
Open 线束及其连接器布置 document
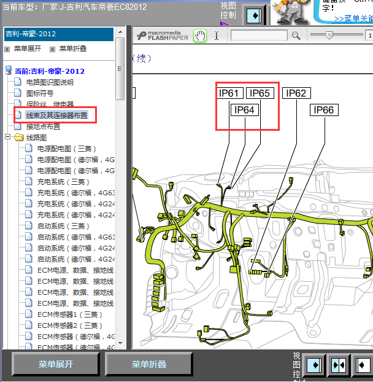pos(56,115)
